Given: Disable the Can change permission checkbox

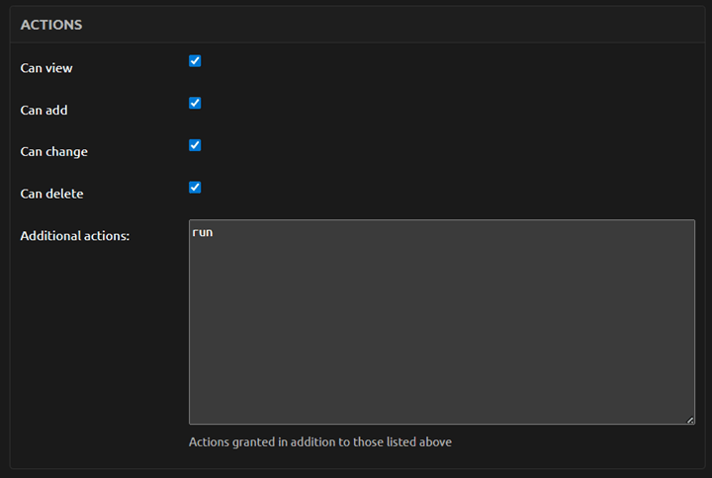Looking at the screenshot, I should 195,145.
